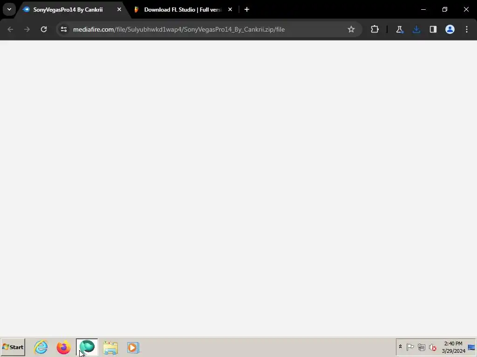Image resolution: width=477 pixels, height=357 pixels.
Task: Open the profile avatar menu
Action: (x=450, y=29)
